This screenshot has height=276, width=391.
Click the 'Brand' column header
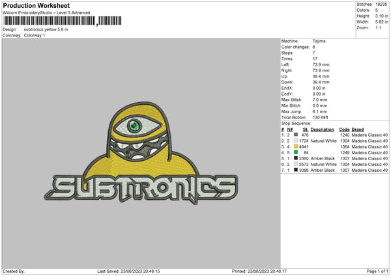tap(358, 130)
